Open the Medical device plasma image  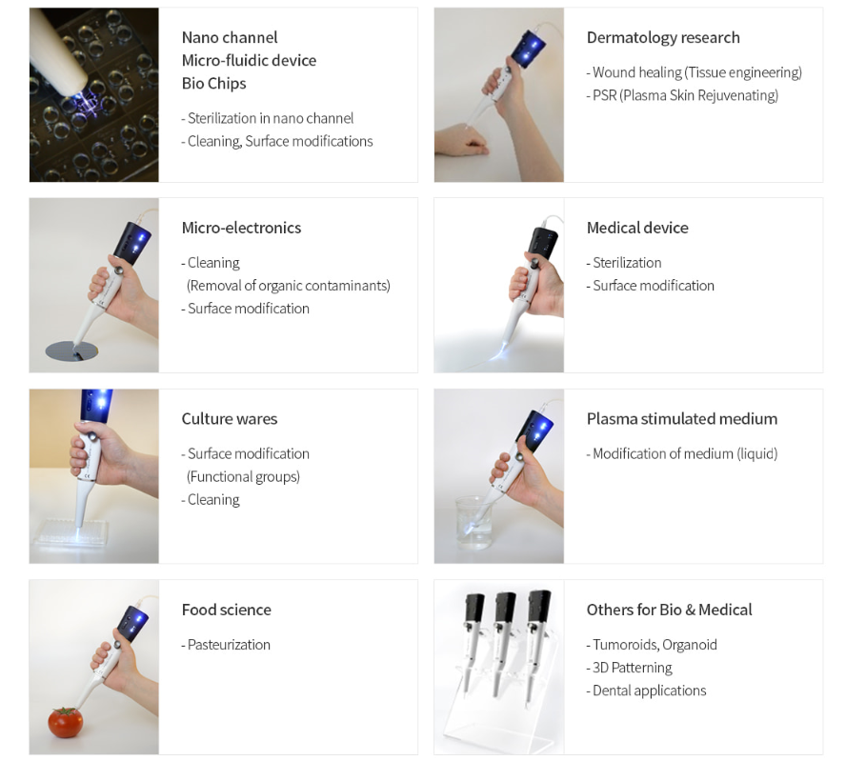[x=498, y=286]
